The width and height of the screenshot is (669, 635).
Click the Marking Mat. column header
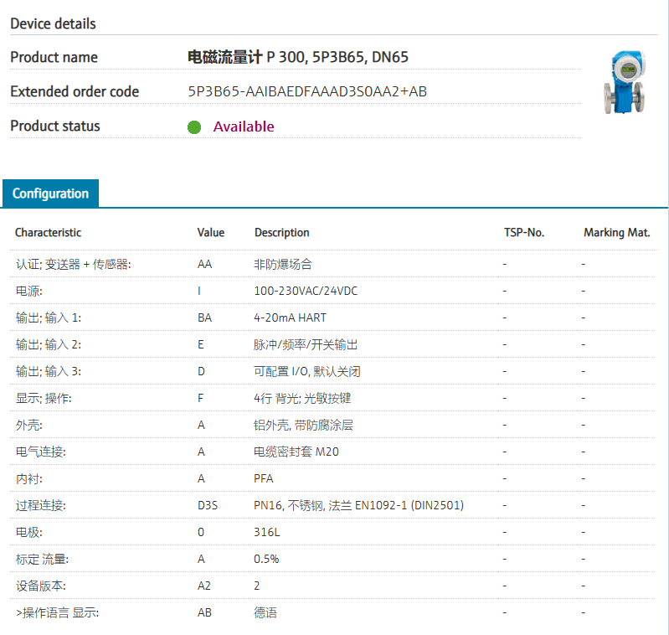click(616, 232)
